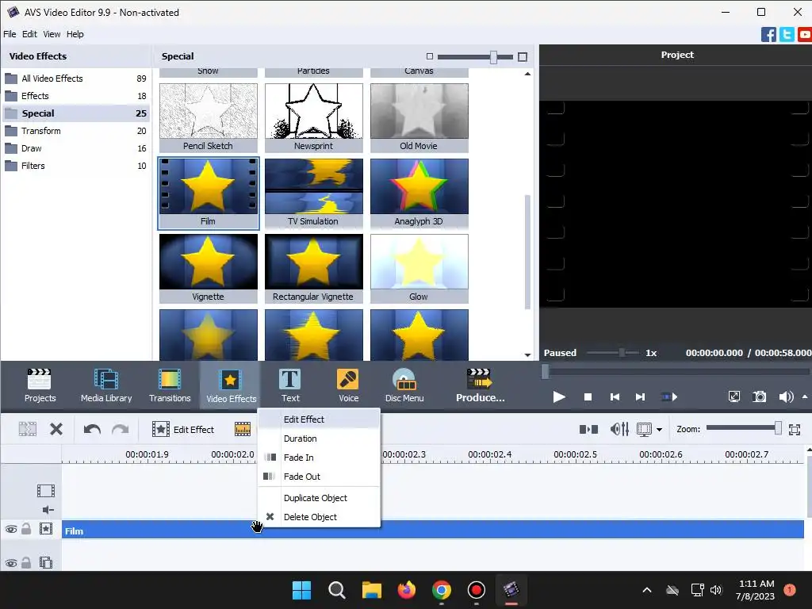Open the Edit menu

click(29, 34)
